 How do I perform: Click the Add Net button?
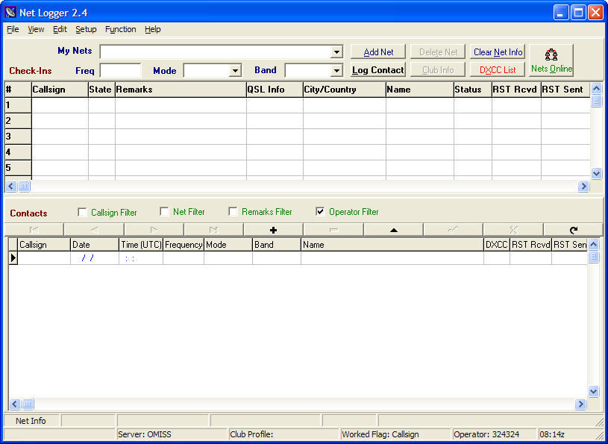tap(378, 51)
